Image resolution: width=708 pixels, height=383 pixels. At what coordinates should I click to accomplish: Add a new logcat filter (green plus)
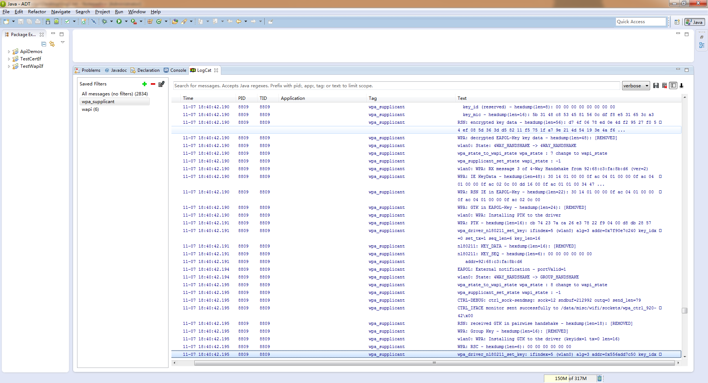pyautogui.click(x=145, y=84)
